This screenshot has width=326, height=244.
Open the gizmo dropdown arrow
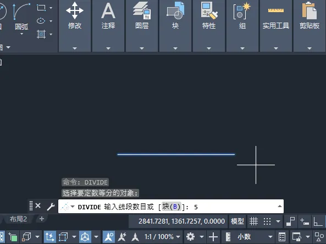click(96, 237)
